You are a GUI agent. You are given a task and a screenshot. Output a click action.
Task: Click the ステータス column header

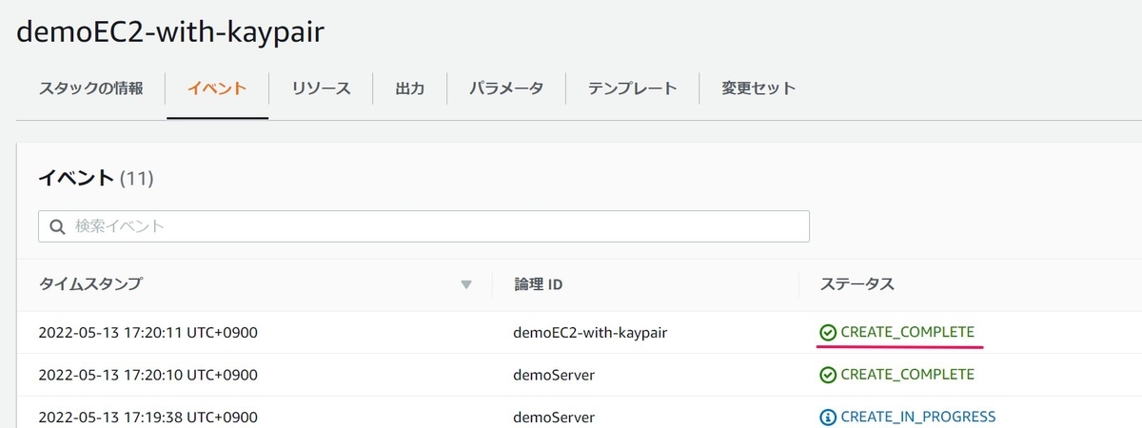857,284
